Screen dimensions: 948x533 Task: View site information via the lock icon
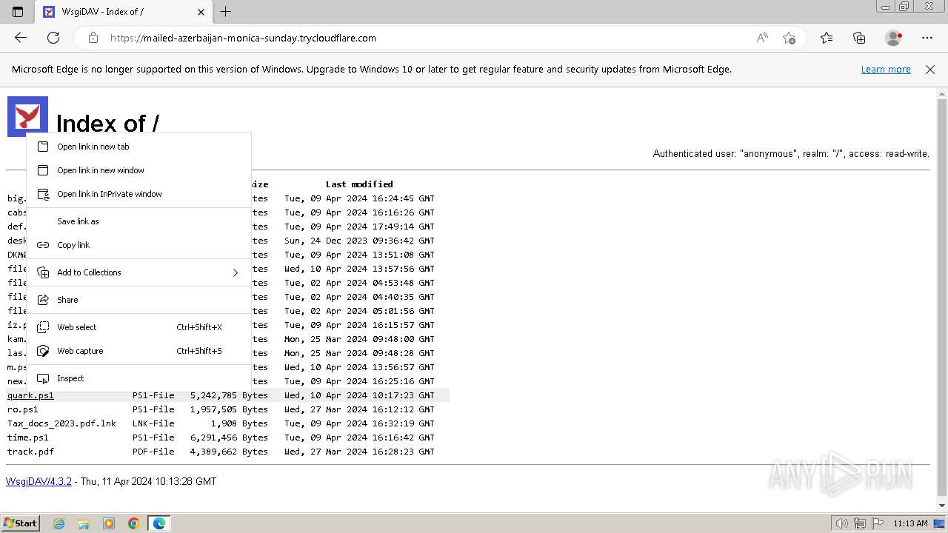coord(93,38)
